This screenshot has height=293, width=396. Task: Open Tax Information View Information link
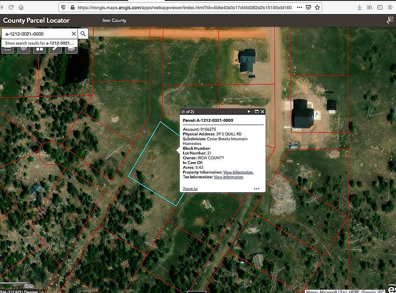click(x=228, y=177)
